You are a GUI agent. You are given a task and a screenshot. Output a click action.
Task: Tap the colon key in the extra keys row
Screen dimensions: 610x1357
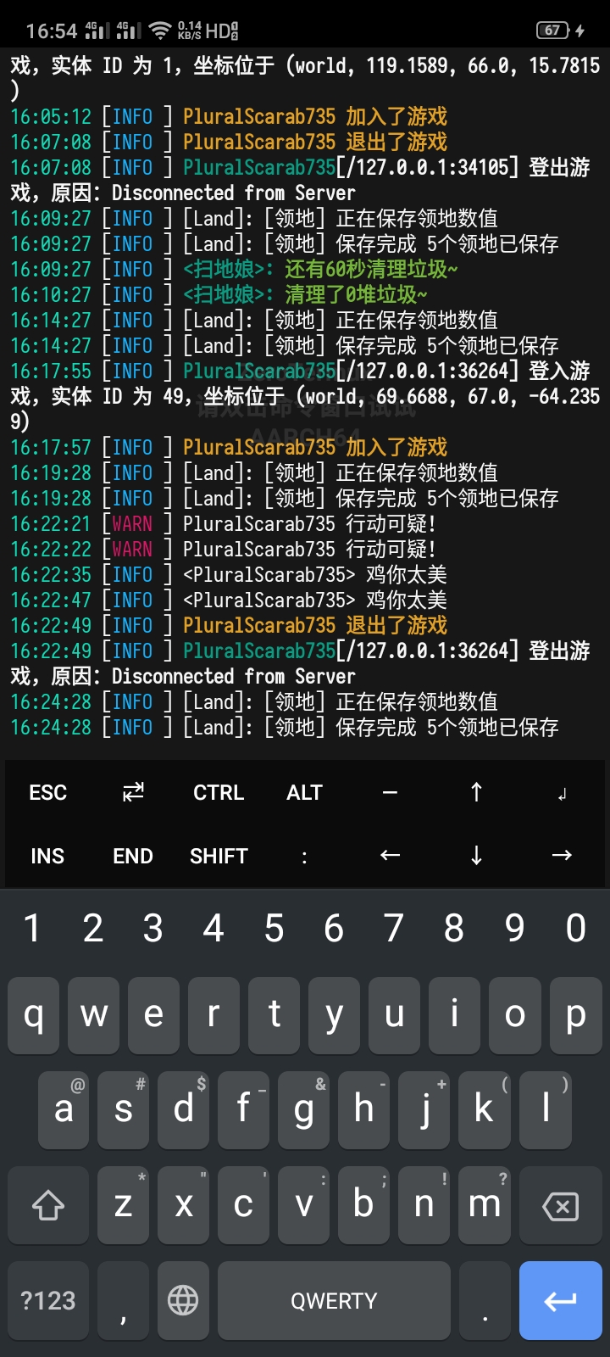[304, 856]
